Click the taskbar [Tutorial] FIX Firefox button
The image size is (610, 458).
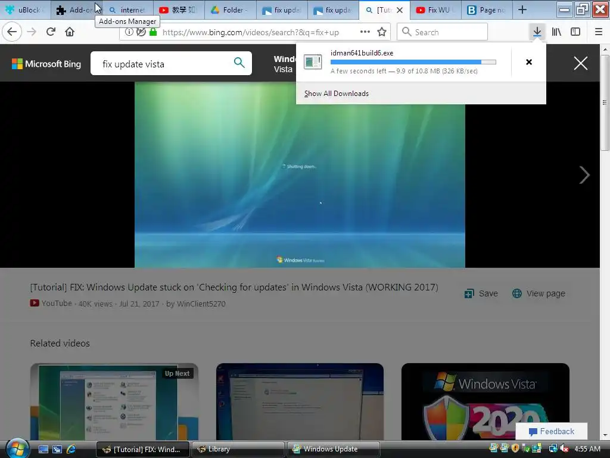coord(142,449)
